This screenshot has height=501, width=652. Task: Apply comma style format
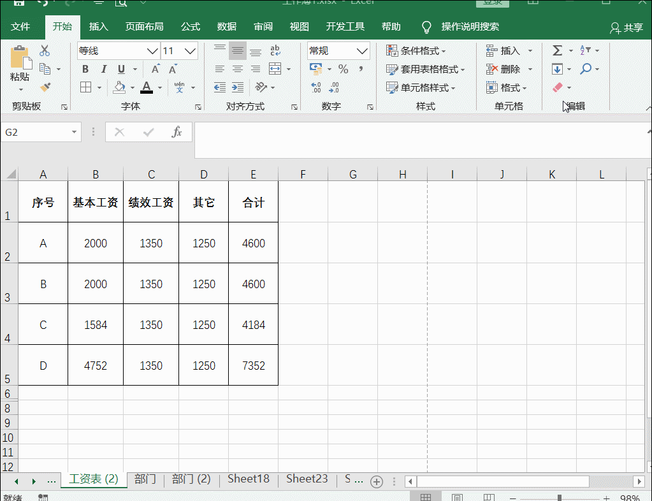point(361,69)
